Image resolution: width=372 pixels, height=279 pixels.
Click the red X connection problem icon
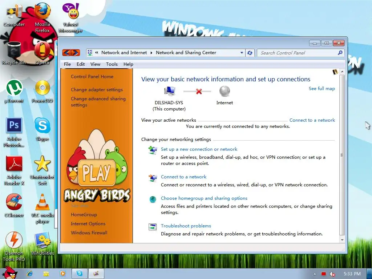pos(199,91)
